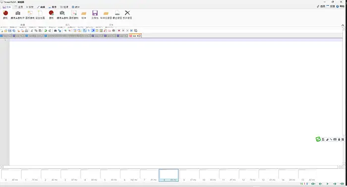The image size is (347, 187).
Task: Play the animation preview
Action: pyautogui.click(x=328, y=184)
